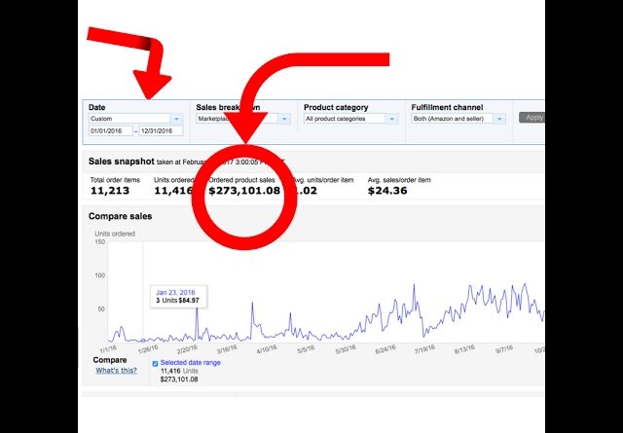Click the Jan 23, 2016 chart tooltip
The height and width of the screenshot is (433, 623).
click(x=178, y=296)
